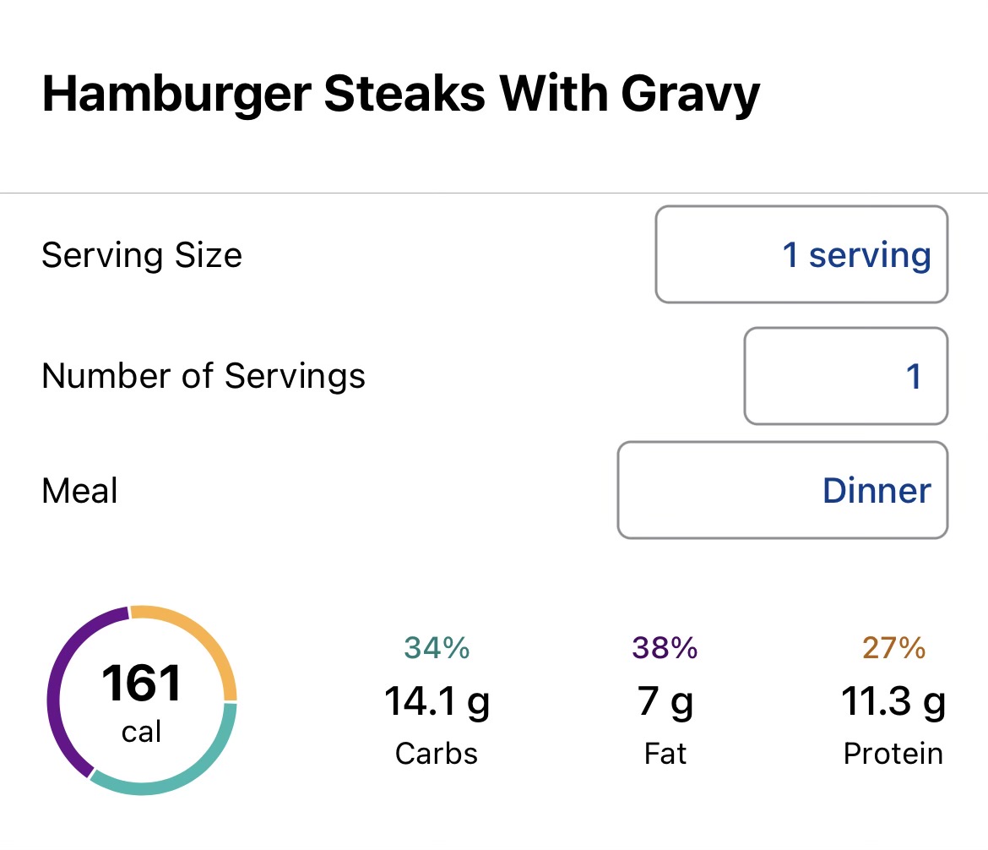Click the "Number of Servings" row label
The image size is (988, 850).
pyautogui.click(x=204, y=376)
